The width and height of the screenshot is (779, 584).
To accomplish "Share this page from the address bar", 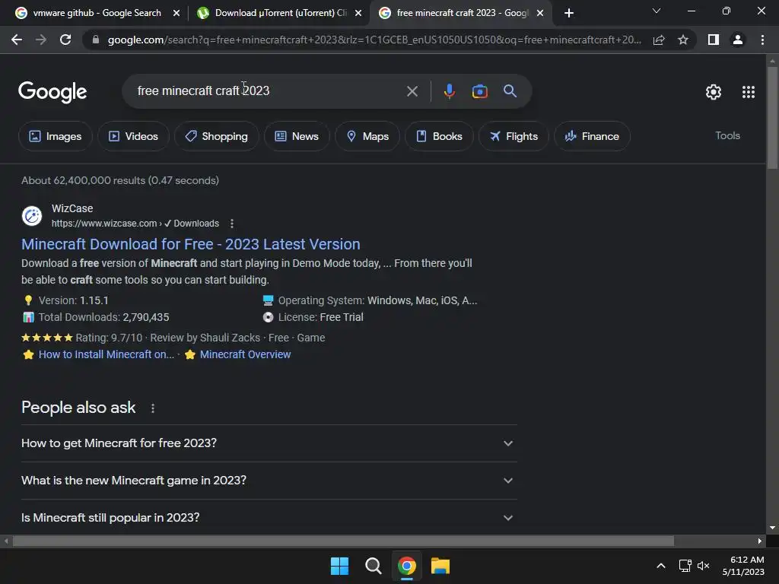I will (659, 40).
